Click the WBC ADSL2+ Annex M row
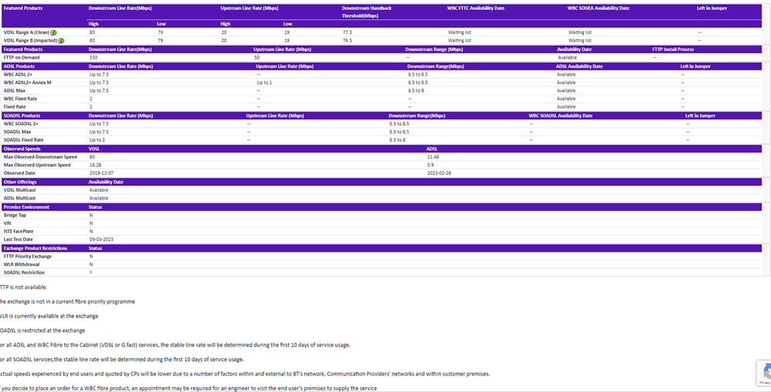Screen dimensions: 771x392 click(28, 82)
